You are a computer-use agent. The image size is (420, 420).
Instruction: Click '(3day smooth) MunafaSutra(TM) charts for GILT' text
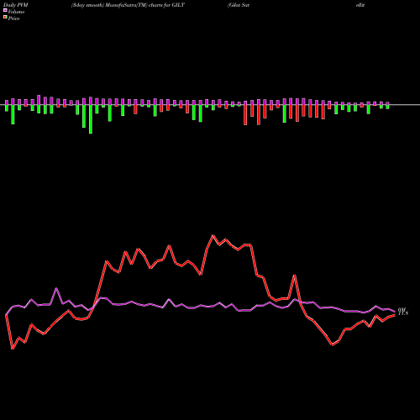tap(128, 5)
